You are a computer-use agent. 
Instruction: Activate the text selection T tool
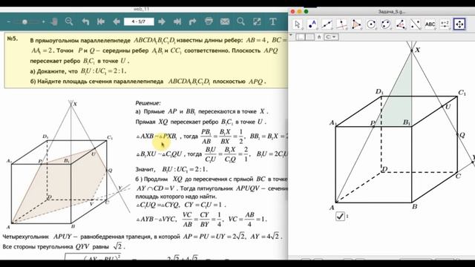click(273, 22)
